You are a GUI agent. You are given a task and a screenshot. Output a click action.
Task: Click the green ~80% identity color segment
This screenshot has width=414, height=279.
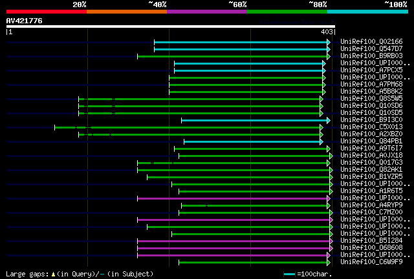tap(287, 12)
